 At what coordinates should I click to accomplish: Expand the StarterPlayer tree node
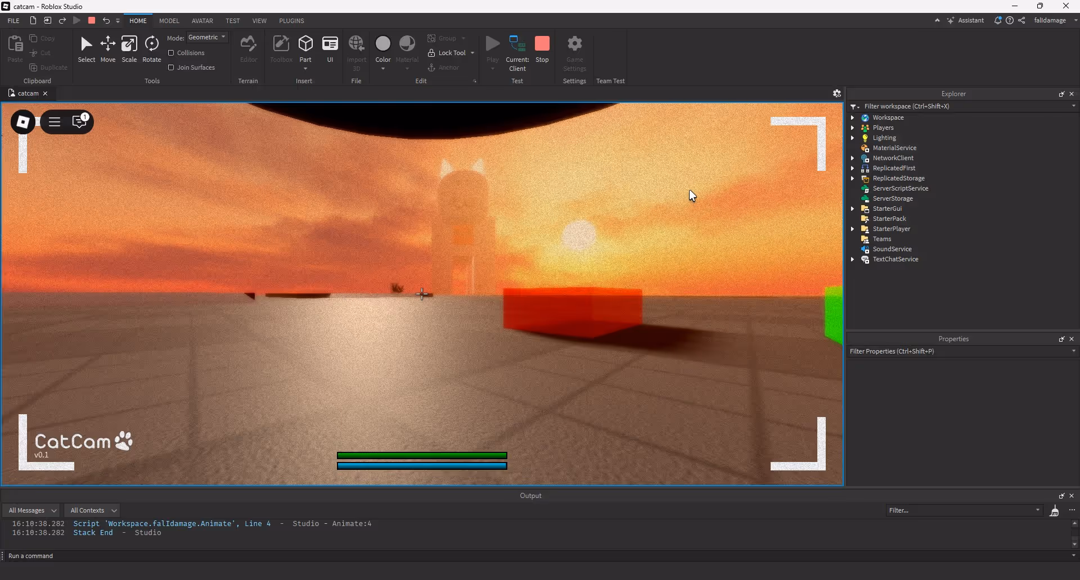[x=853, y=229]
